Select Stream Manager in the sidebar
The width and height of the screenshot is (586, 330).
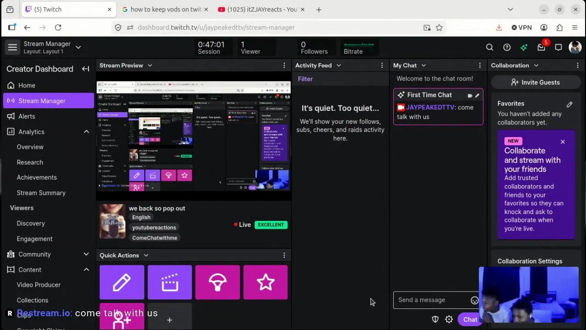(x=49, y=101)
